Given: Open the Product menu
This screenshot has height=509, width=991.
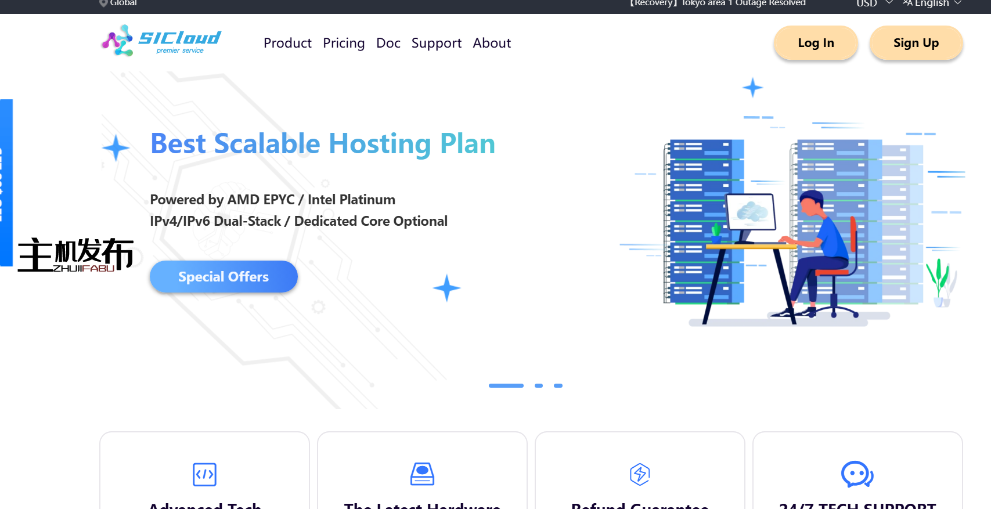Looking at the screenshot, I should pos(287,43).
